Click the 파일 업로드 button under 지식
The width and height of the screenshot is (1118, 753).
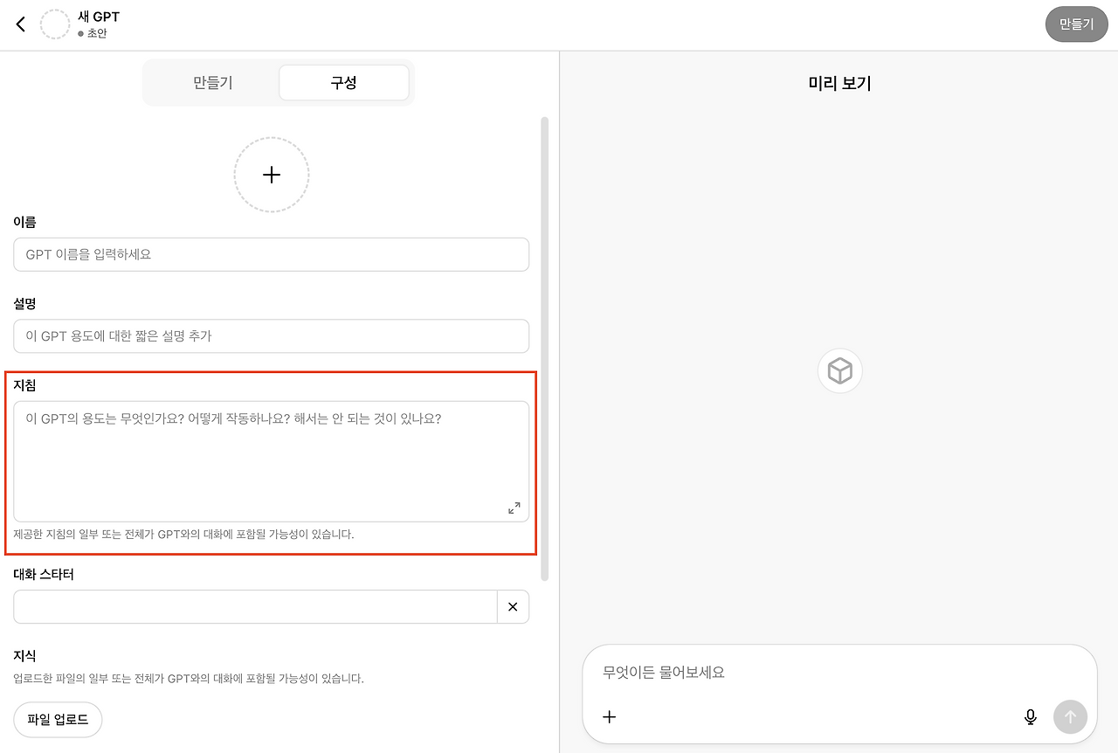58,719
